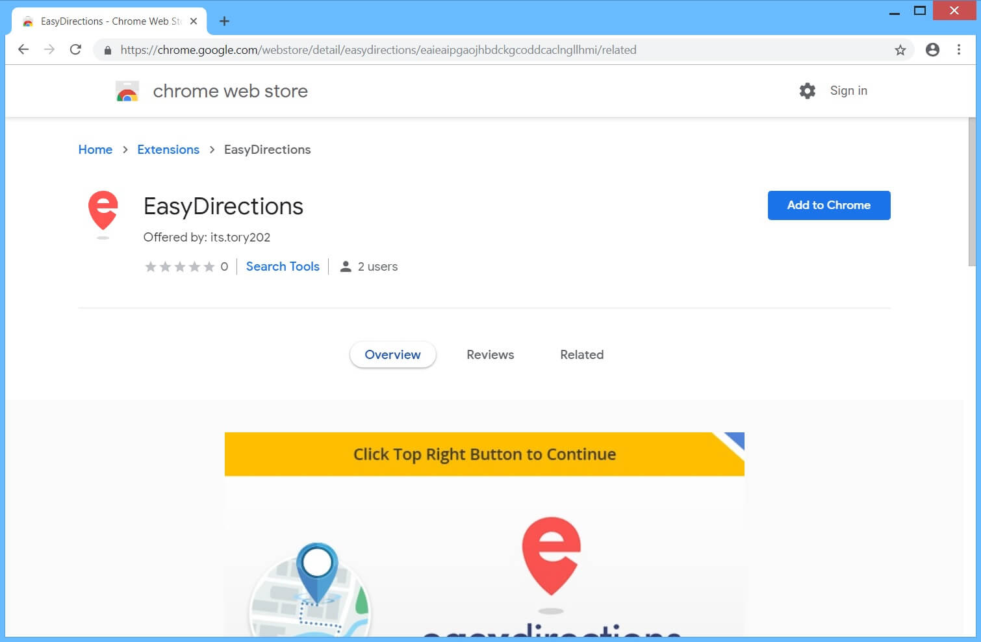Viewport: 981px width, 642px height.
Task: Click the '2 users' text
Action: coord(377,267)
